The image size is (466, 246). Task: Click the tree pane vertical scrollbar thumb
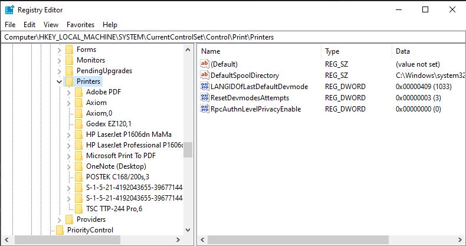(x=188, y=150)
